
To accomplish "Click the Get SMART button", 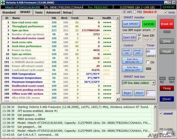I will [x=131, y=24].
